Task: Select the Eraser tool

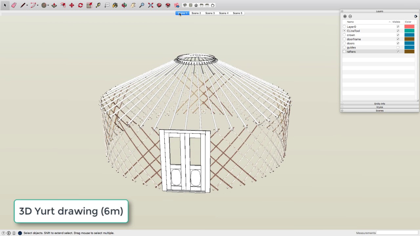Action: point(14,5)
